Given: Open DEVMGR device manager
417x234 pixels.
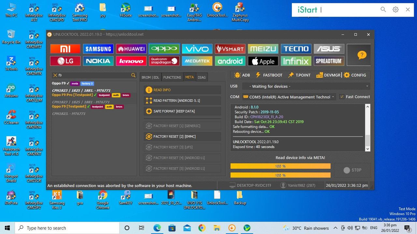Looking at the screenshot, I should (328, 75).
